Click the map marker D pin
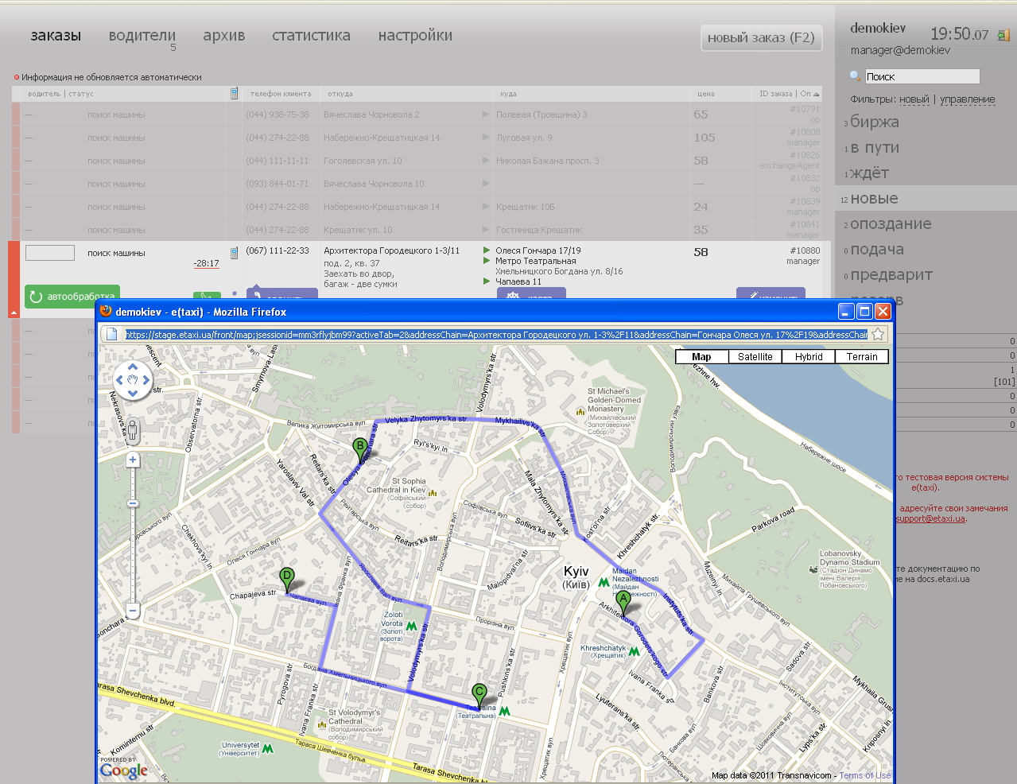This screenshot has width=1017, height=784. point(287,580)
